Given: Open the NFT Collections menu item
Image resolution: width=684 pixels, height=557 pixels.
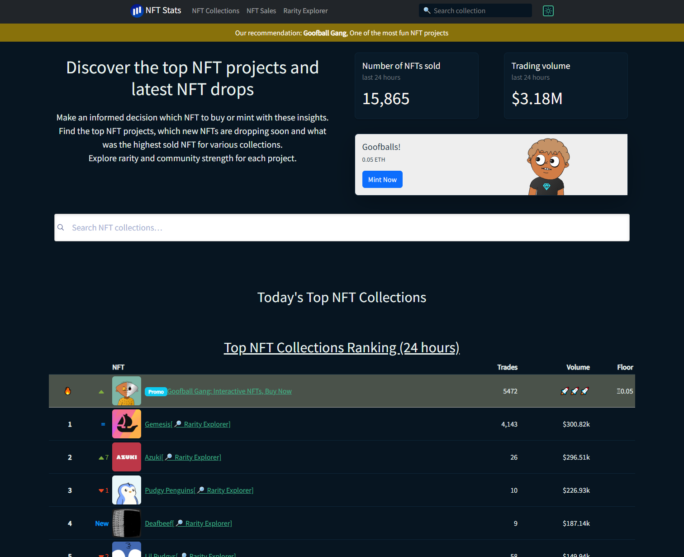Looking at the screenshot, I should [x=215, y=11].
